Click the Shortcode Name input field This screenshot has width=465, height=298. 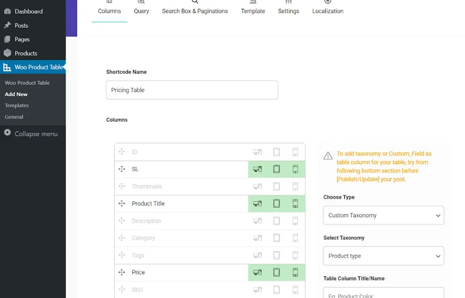(192, 90)
